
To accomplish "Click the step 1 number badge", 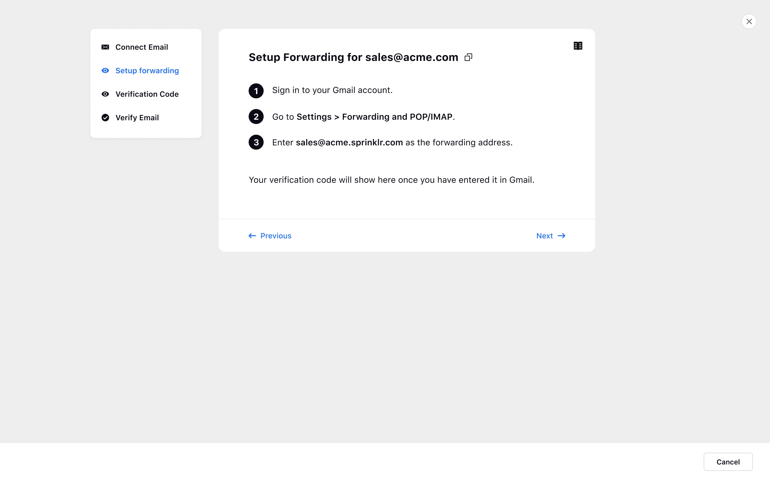I will coord(256,91).
